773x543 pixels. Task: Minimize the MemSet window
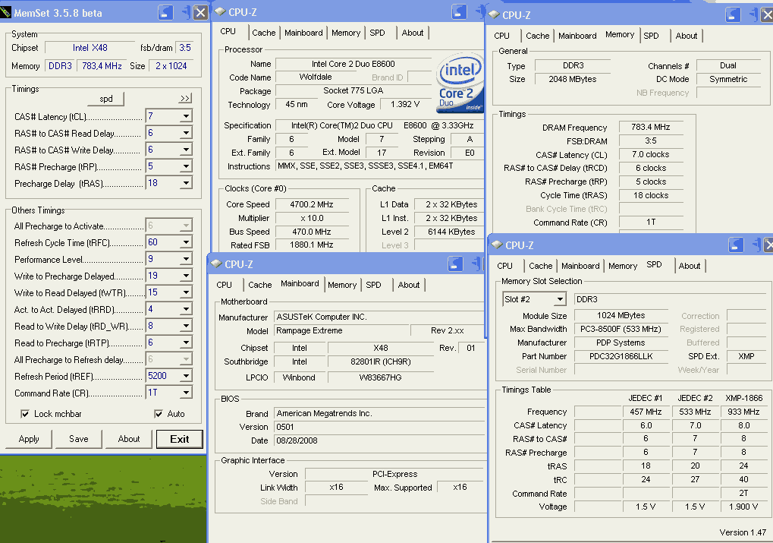click(x=165, y=12)
